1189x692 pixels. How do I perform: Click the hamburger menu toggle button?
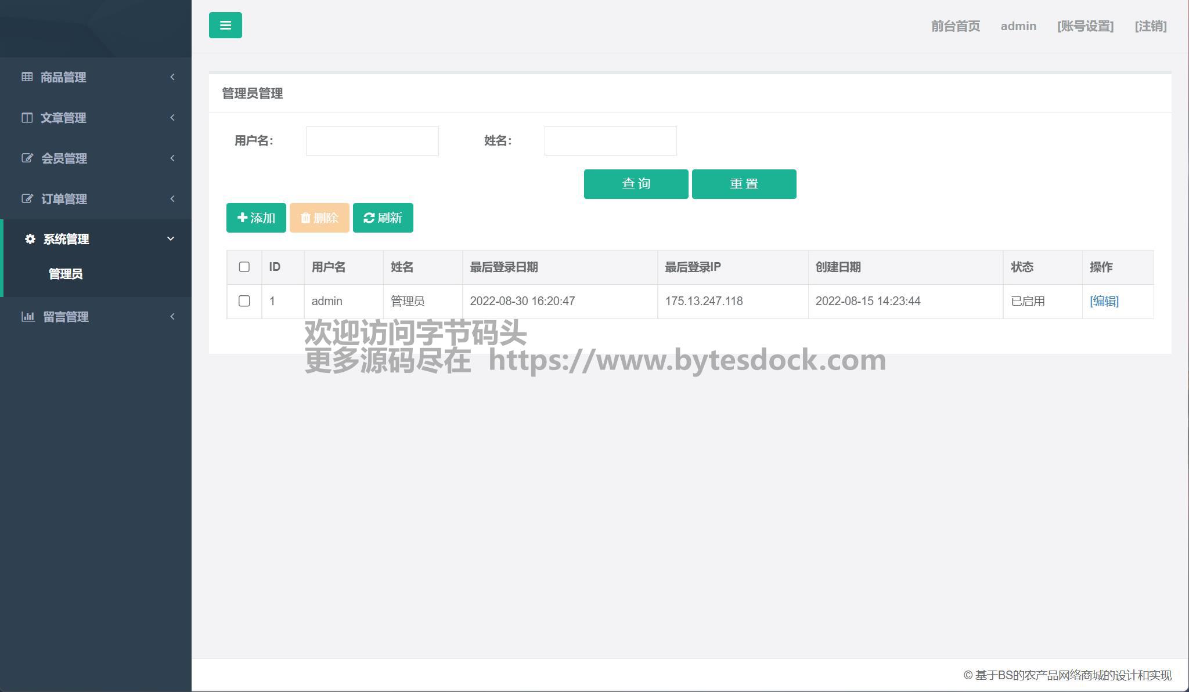click(x=225, y=26)
